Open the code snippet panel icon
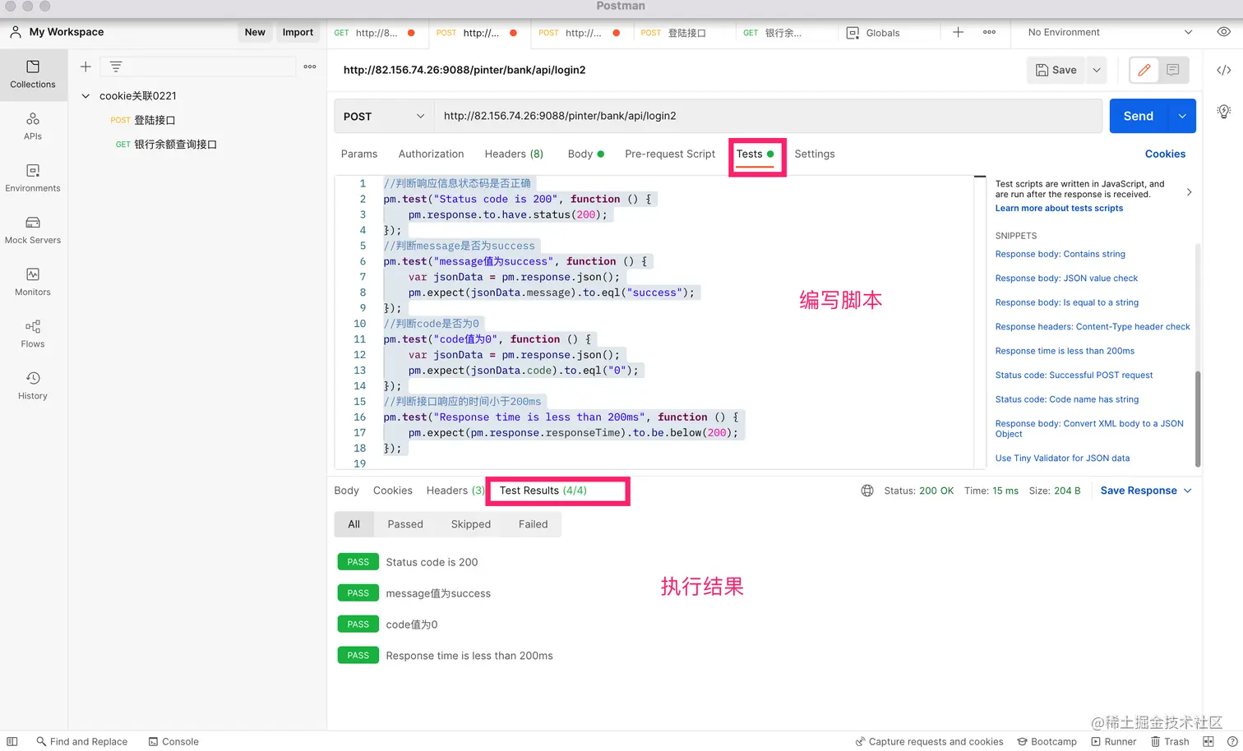The image size is (1243, 751). 1223,70
